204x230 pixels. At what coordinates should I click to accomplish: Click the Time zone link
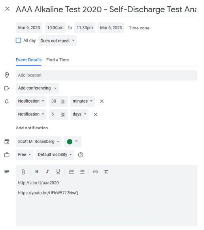139,28
